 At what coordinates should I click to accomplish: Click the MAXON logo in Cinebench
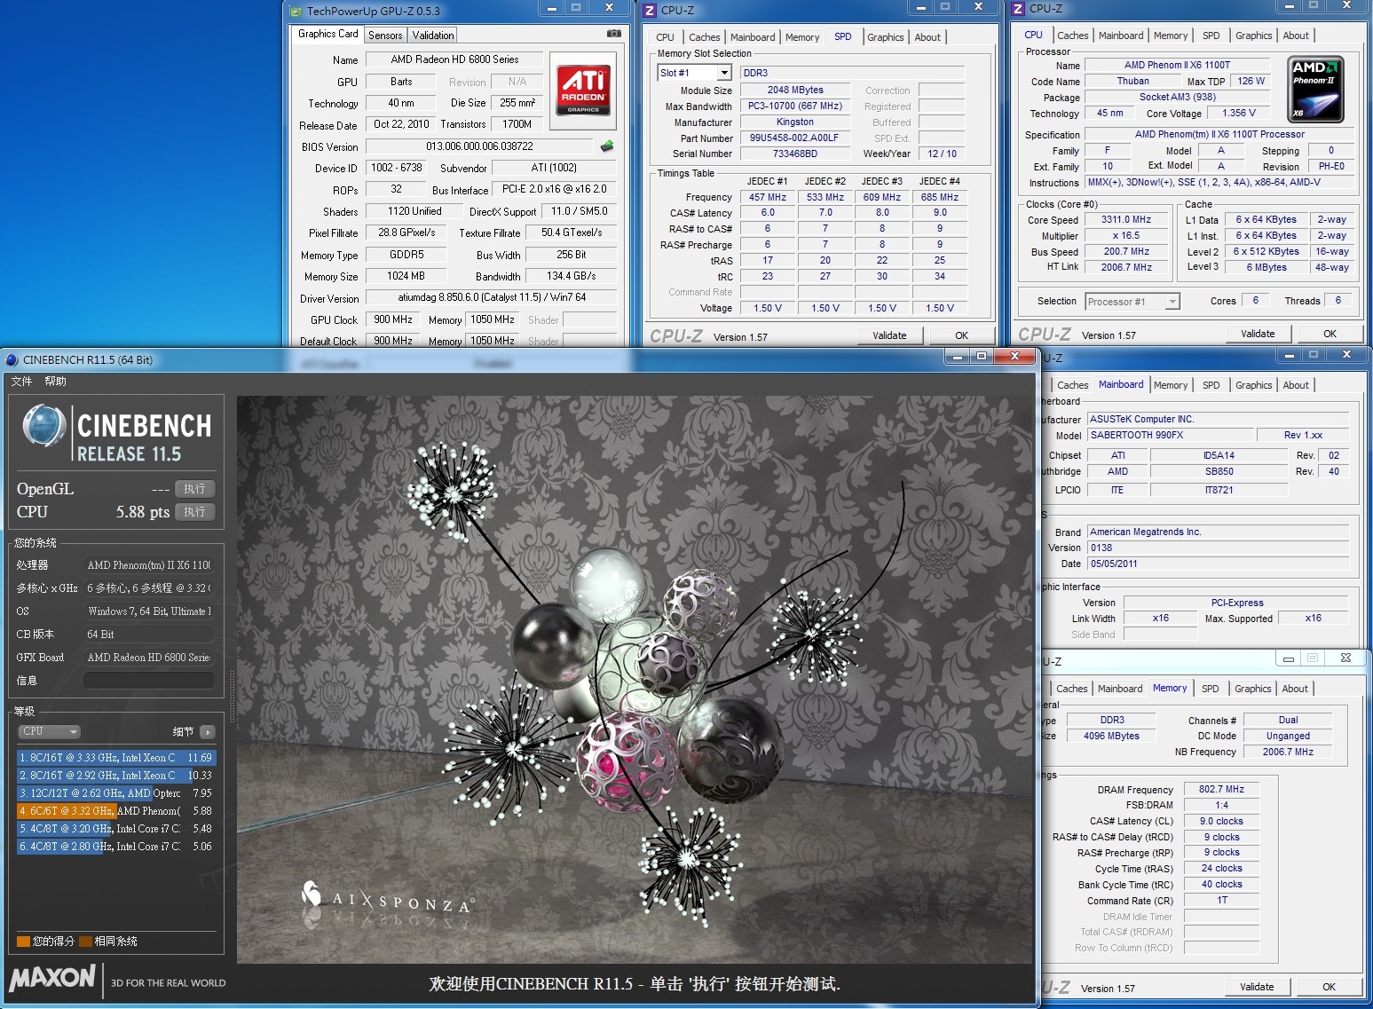click(52, 978)
